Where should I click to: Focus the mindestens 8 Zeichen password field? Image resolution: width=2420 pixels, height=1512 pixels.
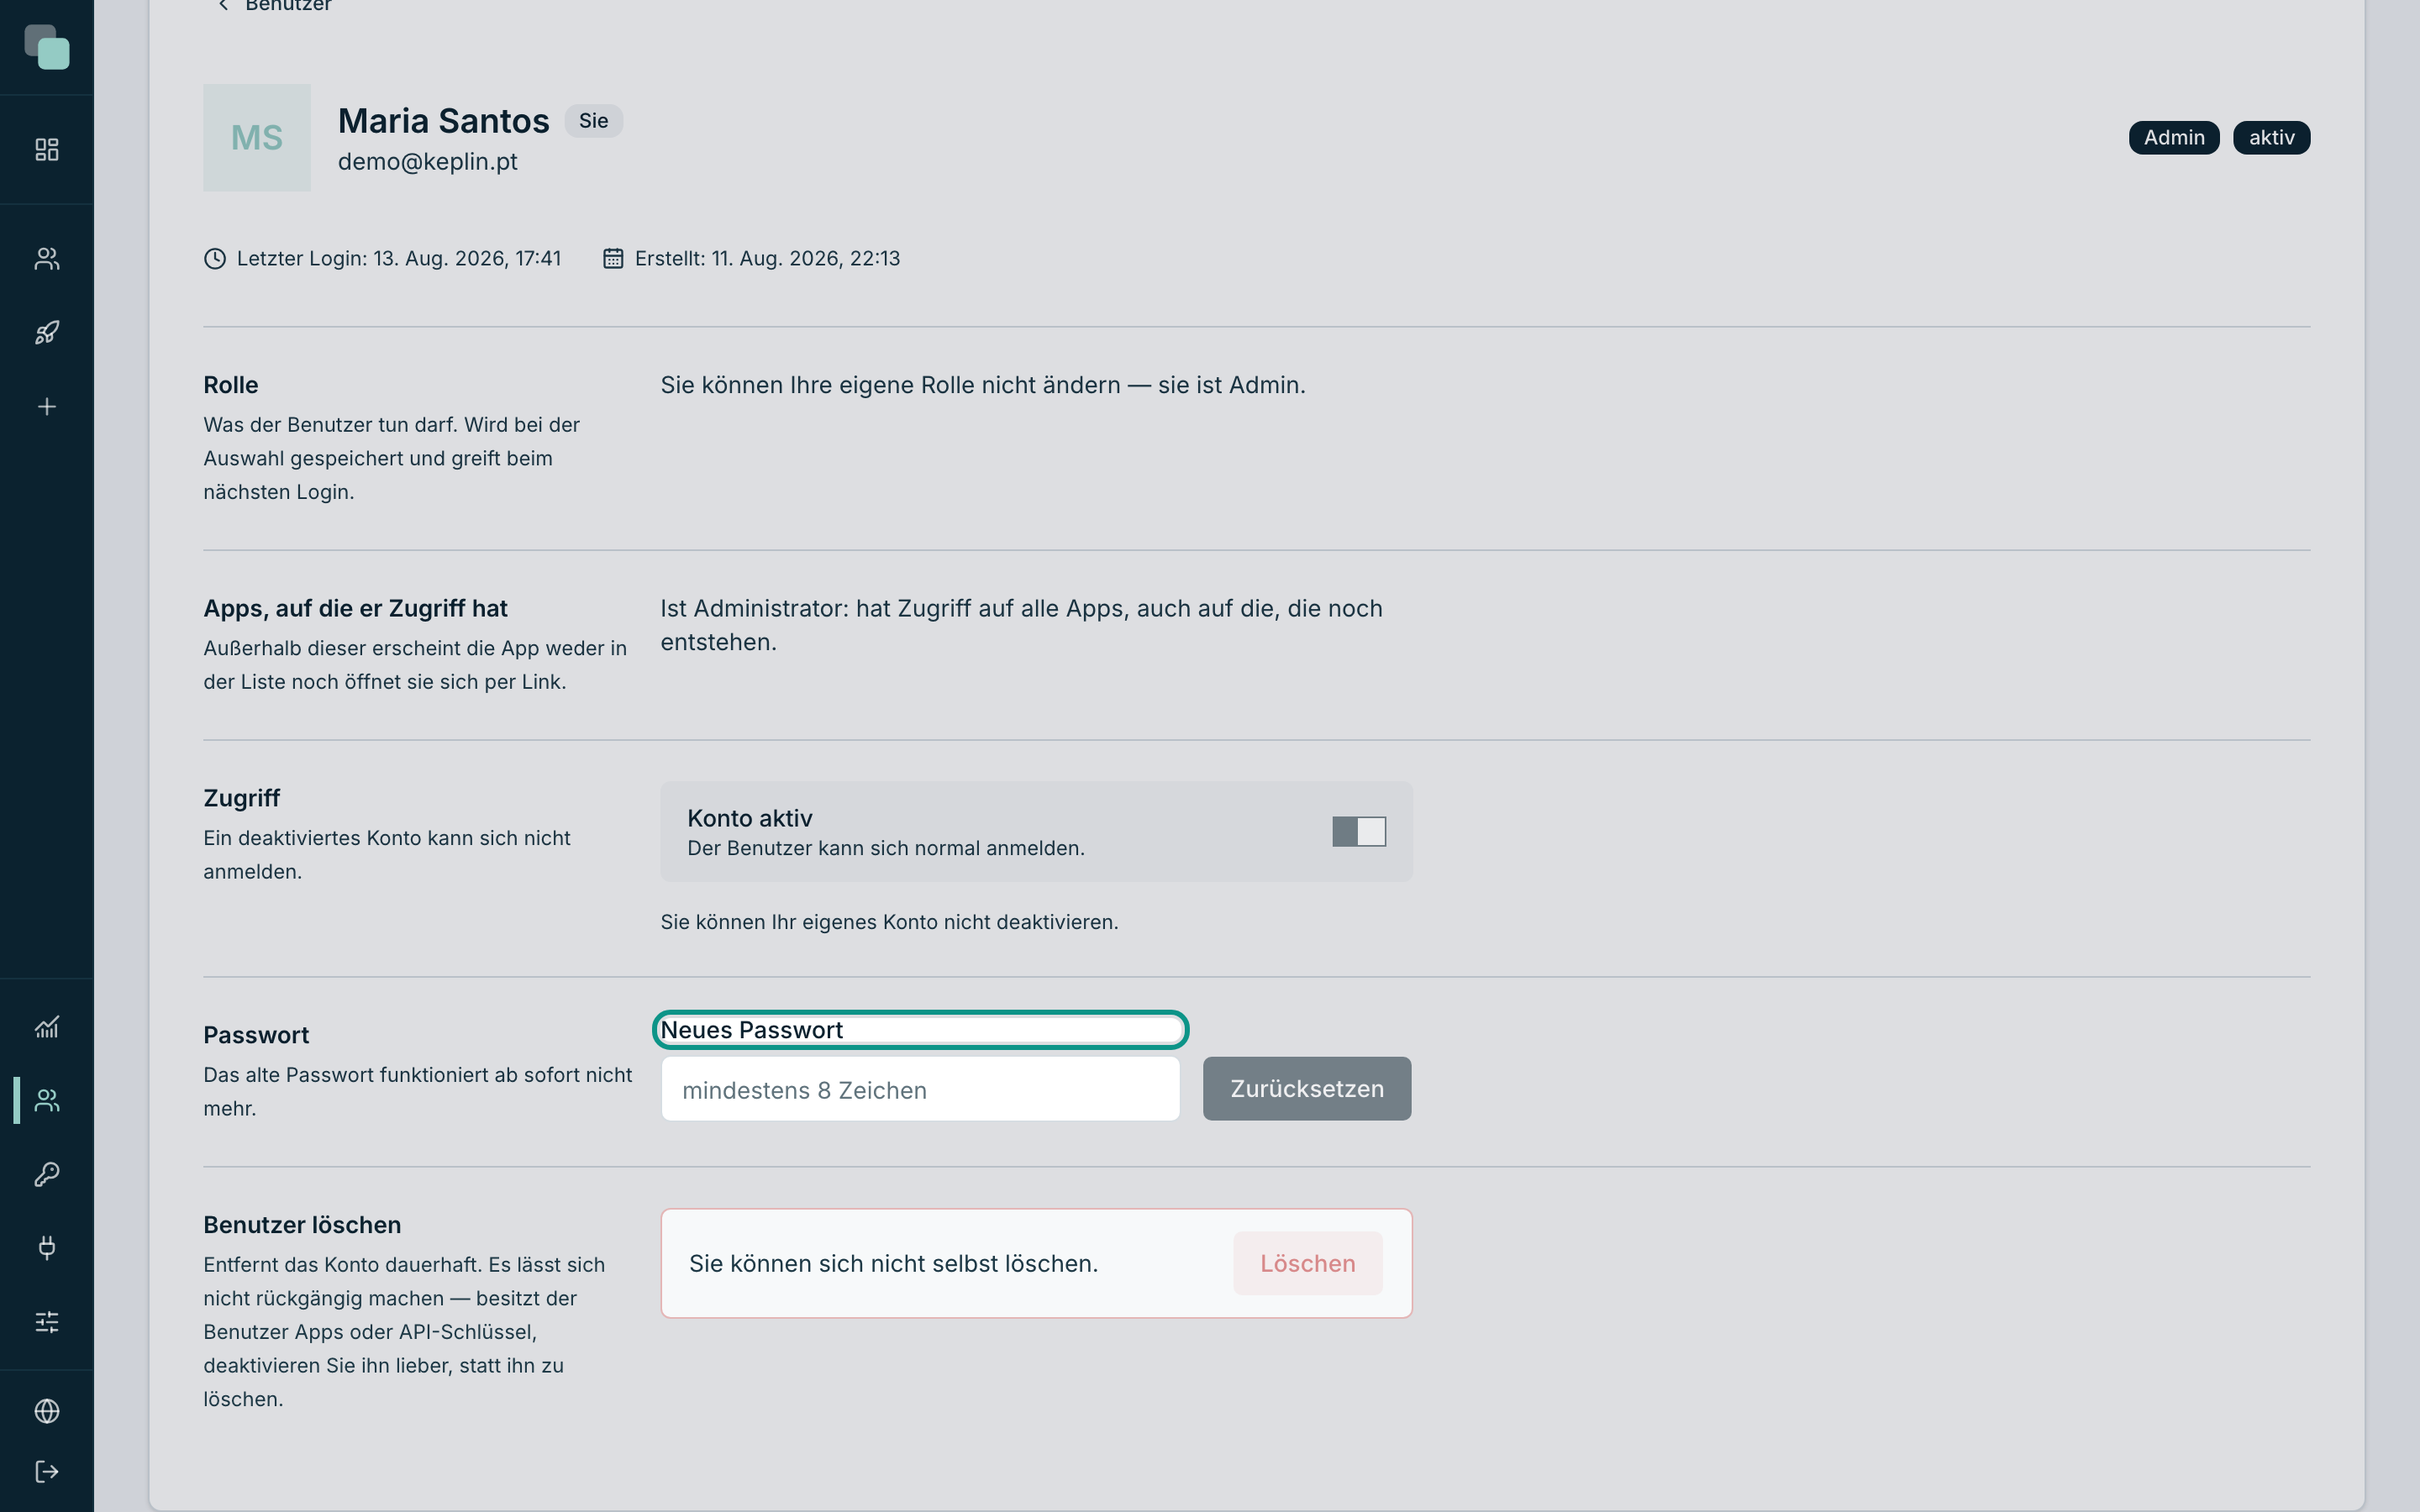tap(920, 1089)
